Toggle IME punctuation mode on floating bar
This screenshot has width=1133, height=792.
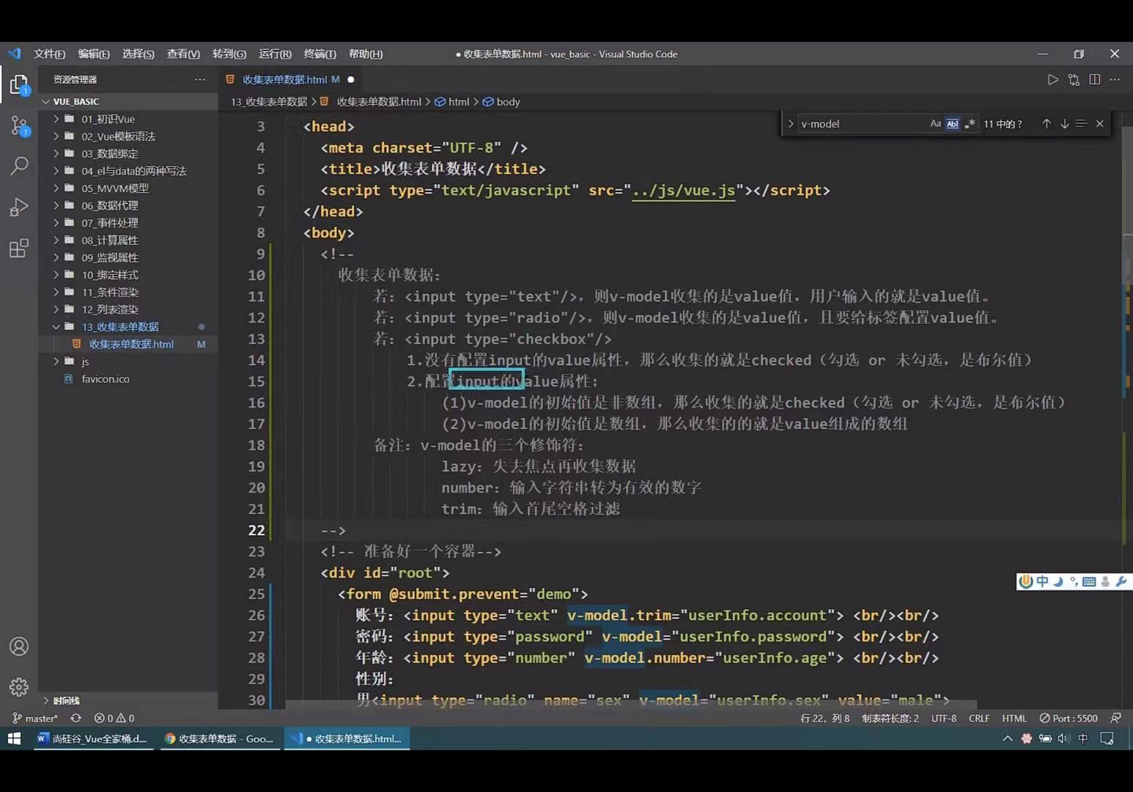click(x=1074, y=582)
